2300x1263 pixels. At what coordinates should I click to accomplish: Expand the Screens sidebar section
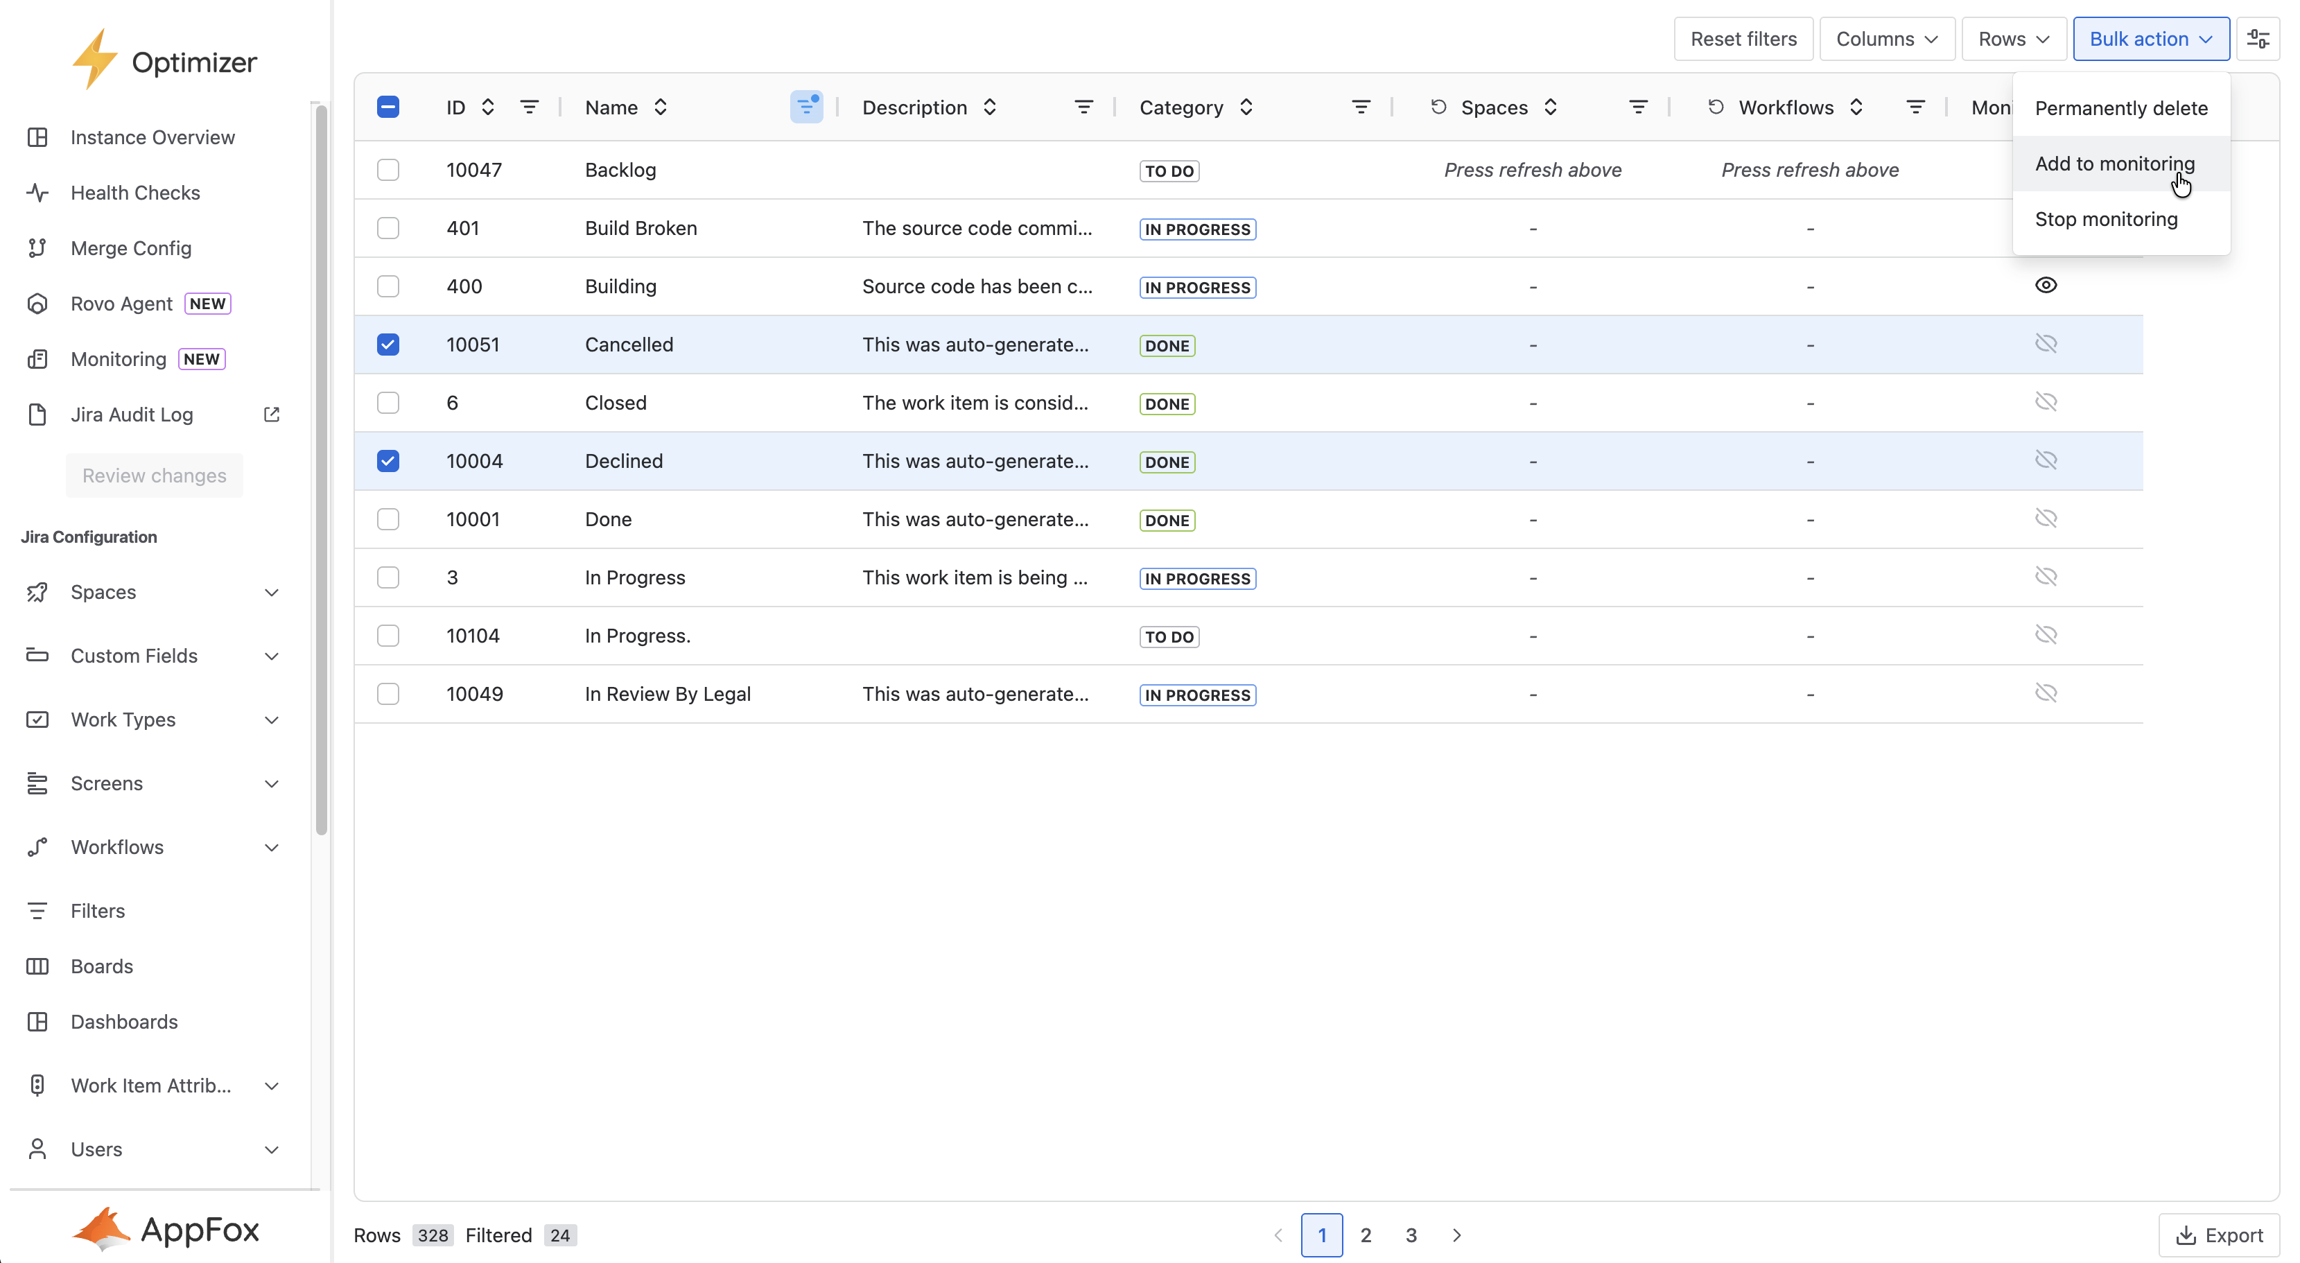[272, 784]
